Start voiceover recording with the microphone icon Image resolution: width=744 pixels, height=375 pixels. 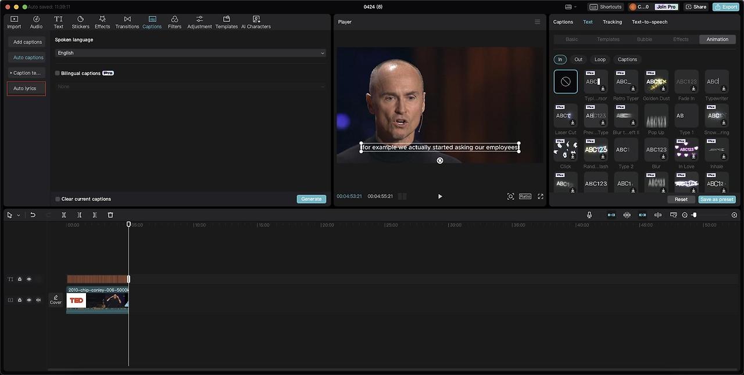coord(589,215)
